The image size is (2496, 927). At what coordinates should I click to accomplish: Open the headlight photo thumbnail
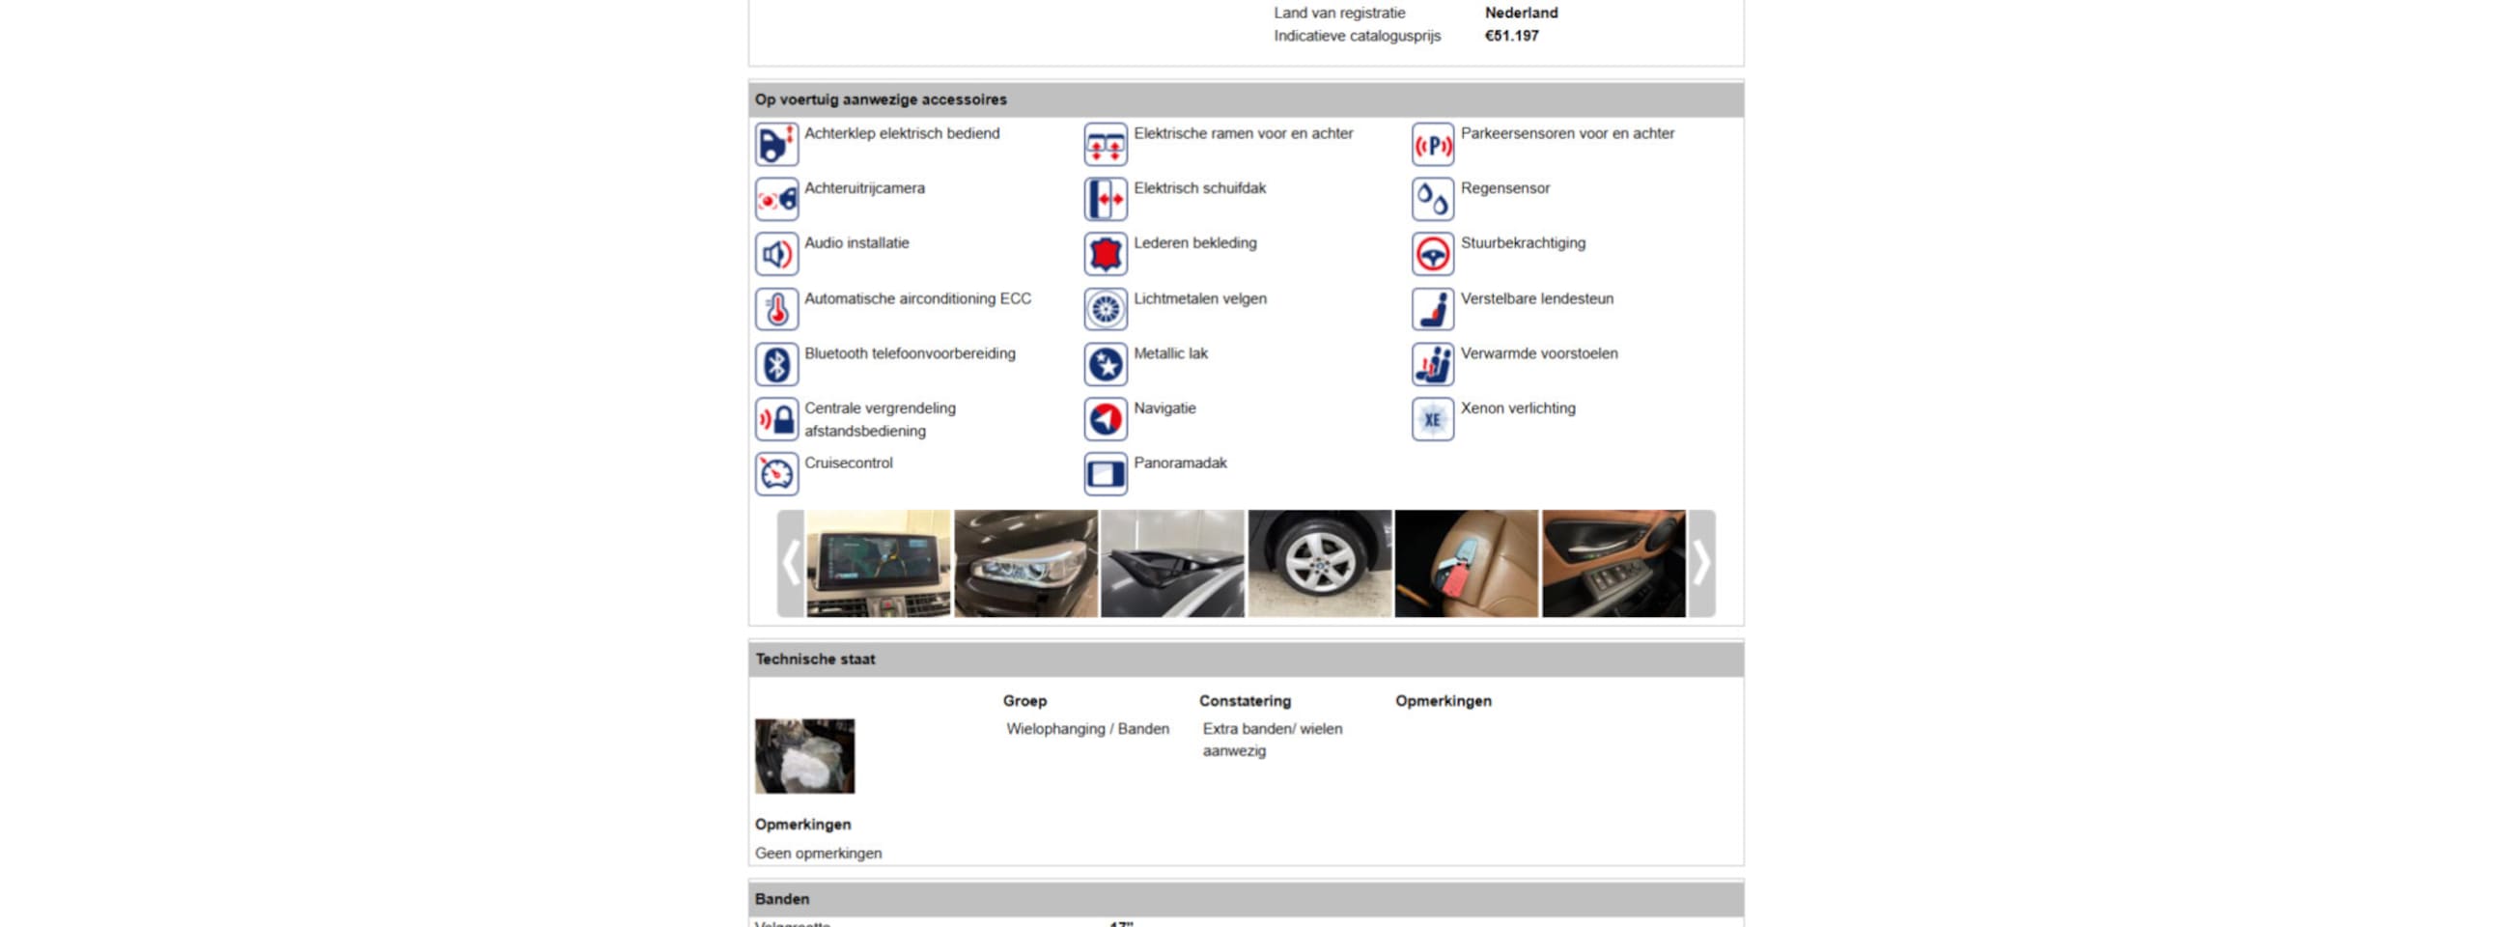point(1025,564)
